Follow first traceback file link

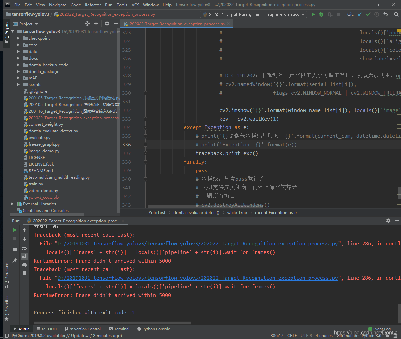[198, 244]
